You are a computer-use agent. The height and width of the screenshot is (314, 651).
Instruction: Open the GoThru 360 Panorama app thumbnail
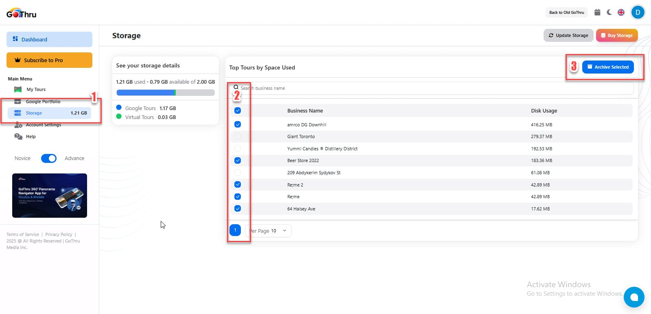(50, 195)
